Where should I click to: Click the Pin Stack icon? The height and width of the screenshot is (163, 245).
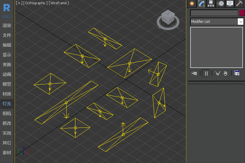(194, 73)
